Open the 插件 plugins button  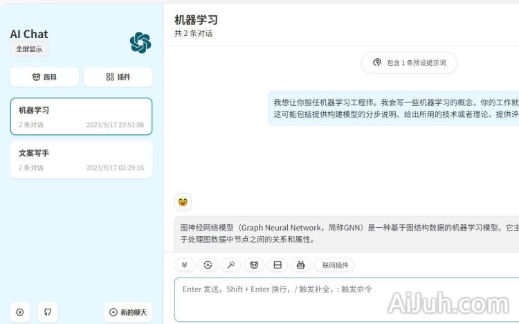[118, 77]
